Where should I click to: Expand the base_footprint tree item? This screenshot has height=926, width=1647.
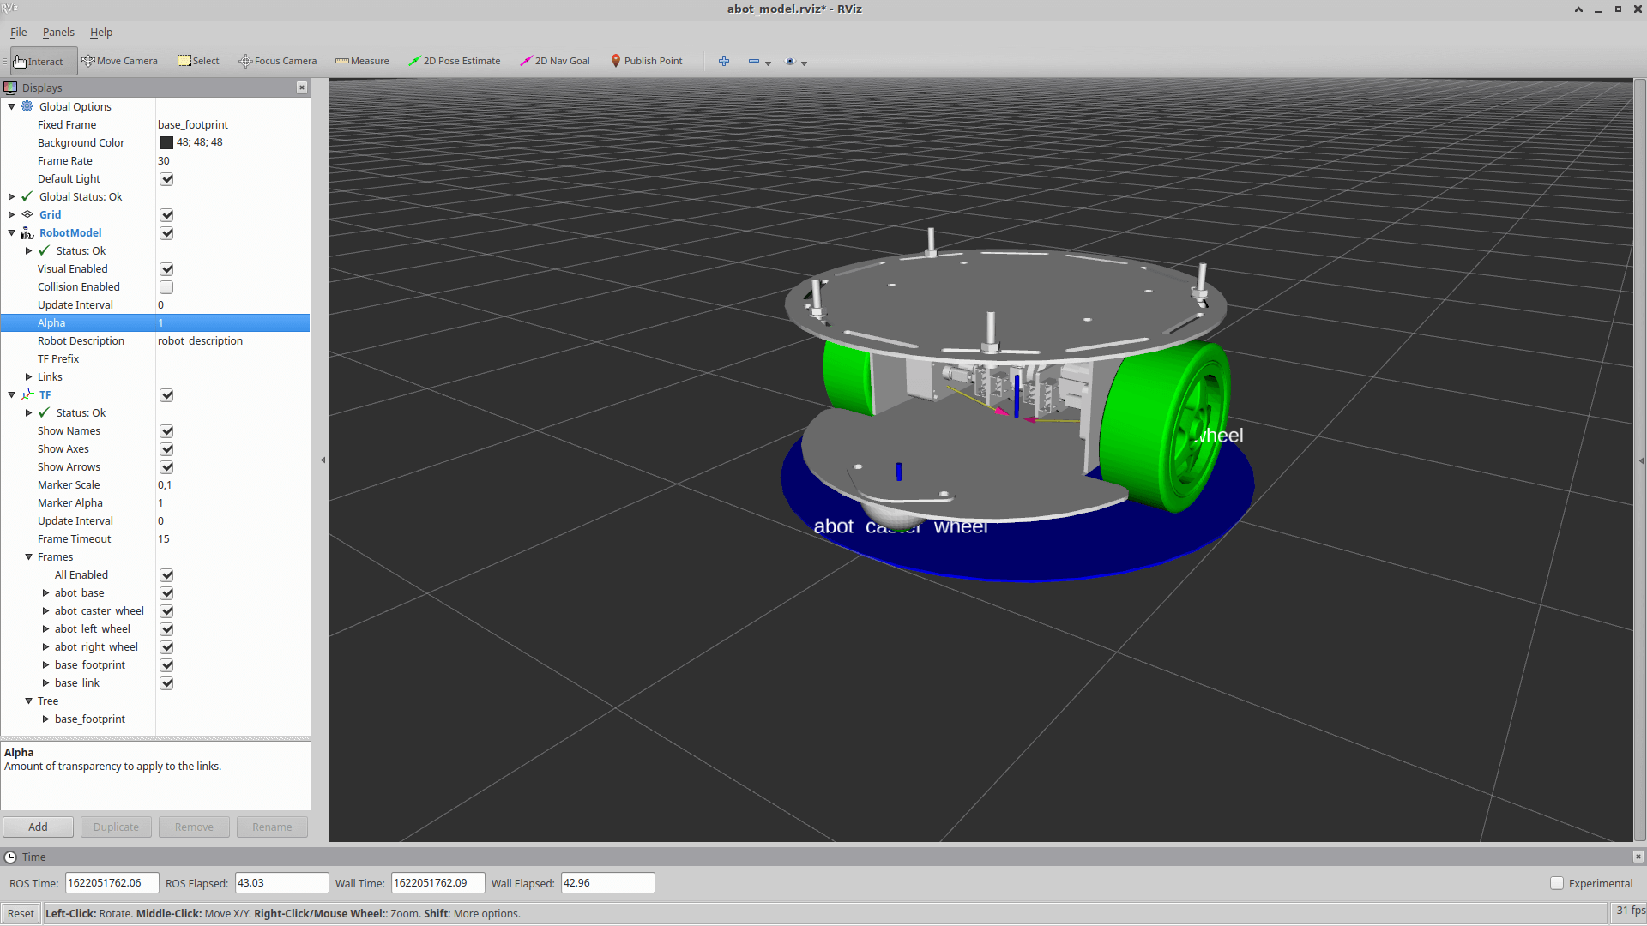(x=45, y=719)
